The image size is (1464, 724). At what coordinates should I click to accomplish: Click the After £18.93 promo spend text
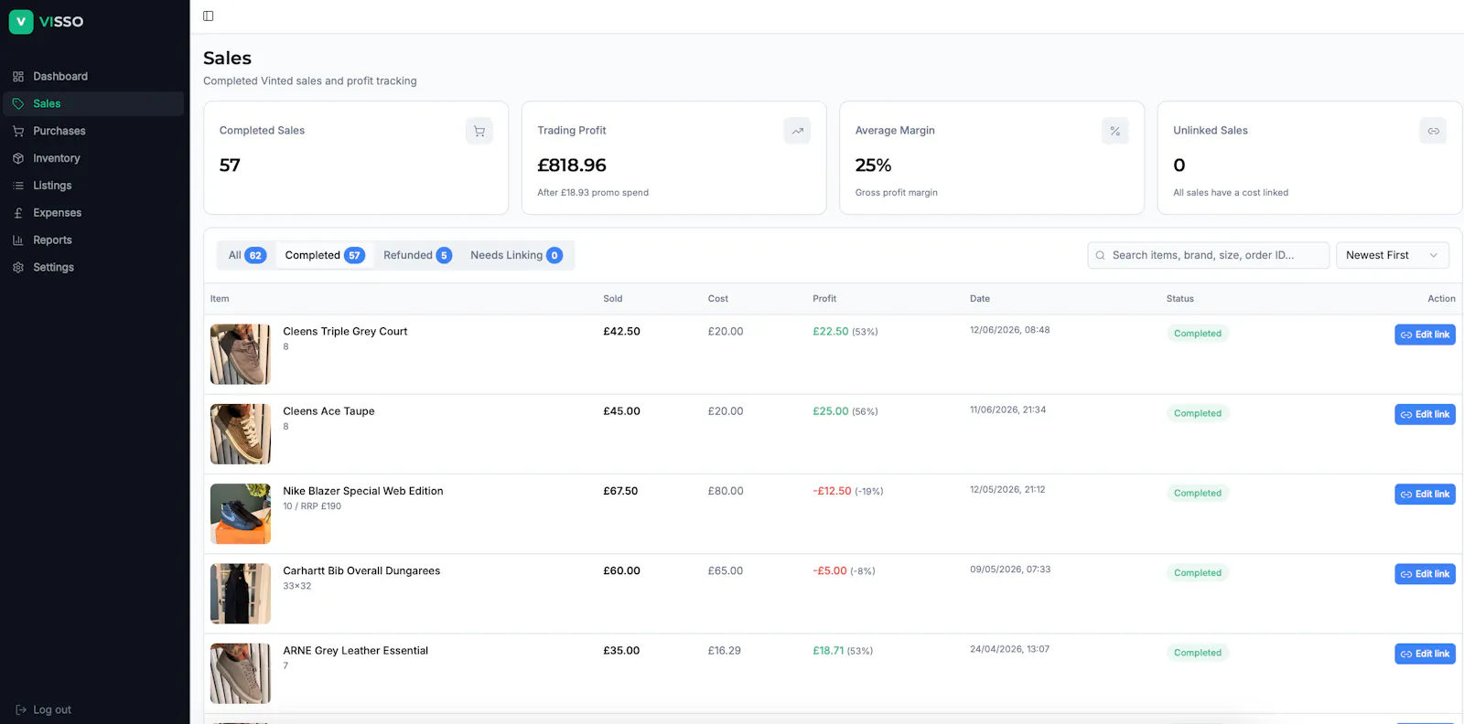(x=593, y=193)
